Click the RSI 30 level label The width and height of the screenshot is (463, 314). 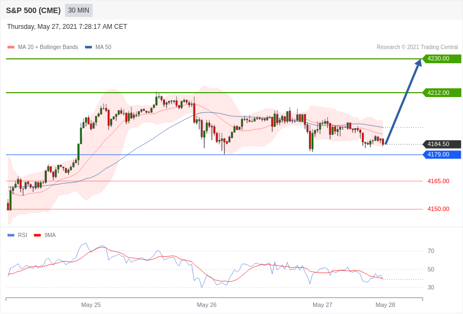point(431,287)
